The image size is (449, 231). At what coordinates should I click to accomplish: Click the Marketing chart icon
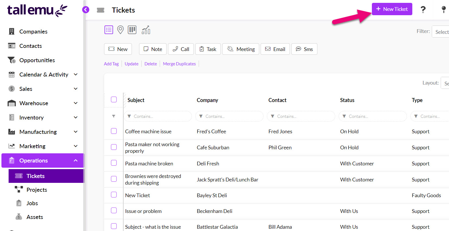click(11, 146)
